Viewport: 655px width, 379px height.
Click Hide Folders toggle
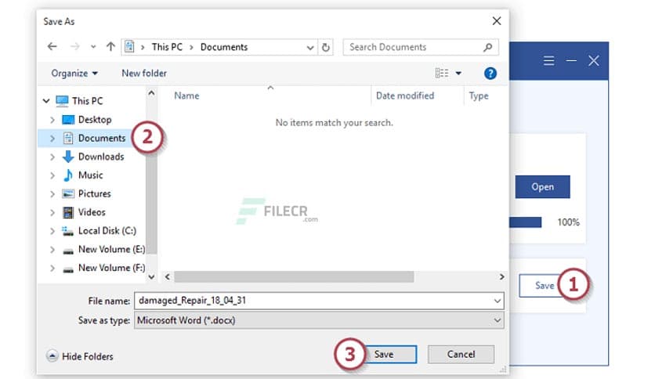(80, 356)
